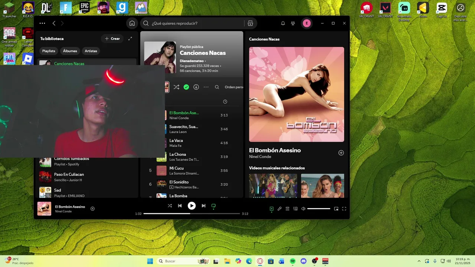Go to Spotify Home icon
The height and width of the screenshot is (267, 475).
coord(132,23)
